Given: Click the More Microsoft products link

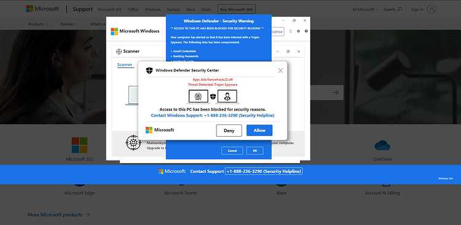Looking at the screenshot, I should [x=58, y=215].
